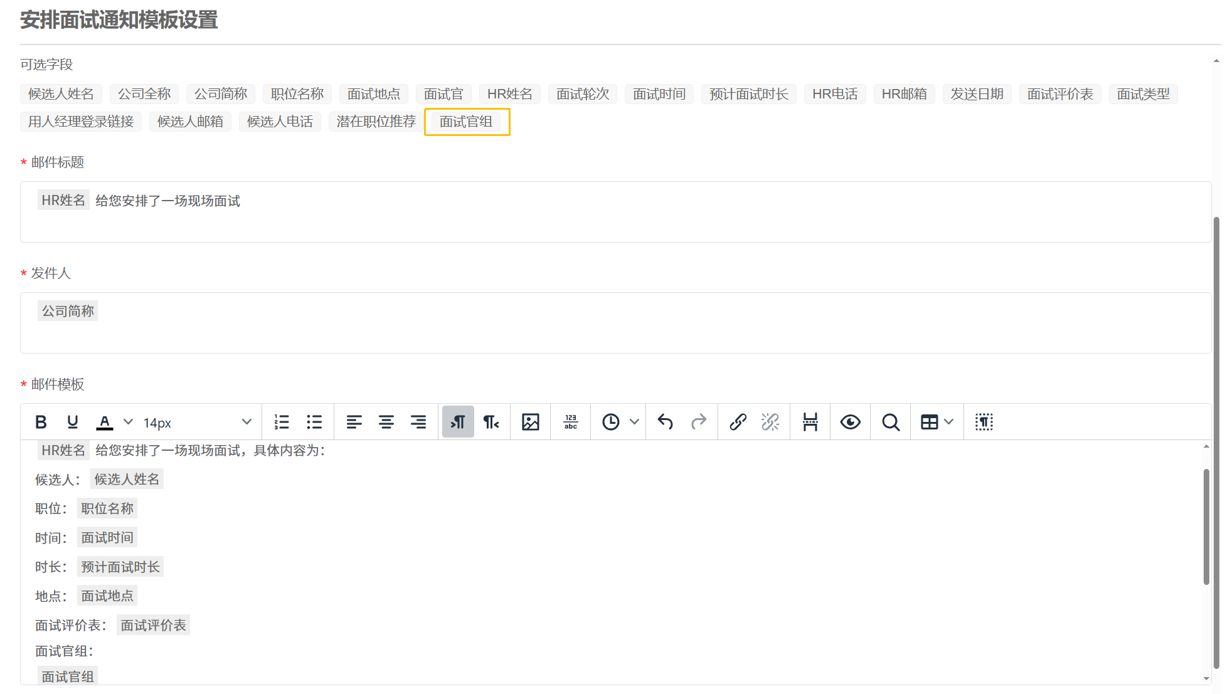This screenshot has width=1225, height=694.
Task: Insert a page break
Action: pos(810,422)
